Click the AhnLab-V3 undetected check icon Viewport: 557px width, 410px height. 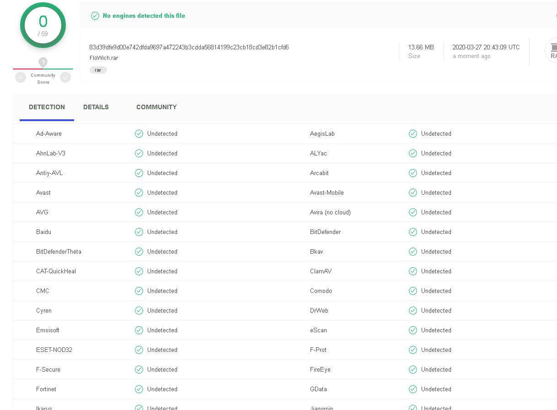click(x=139, y=153)
